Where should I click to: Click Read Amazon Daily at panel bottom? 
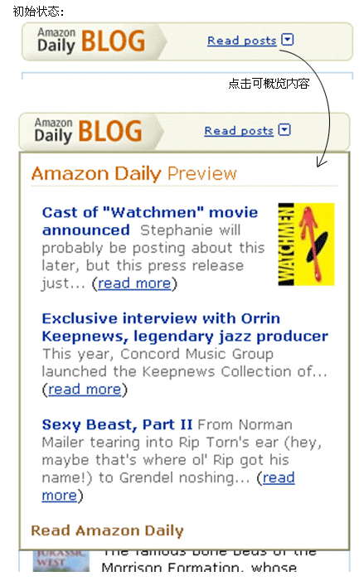(x=107, y=530)
